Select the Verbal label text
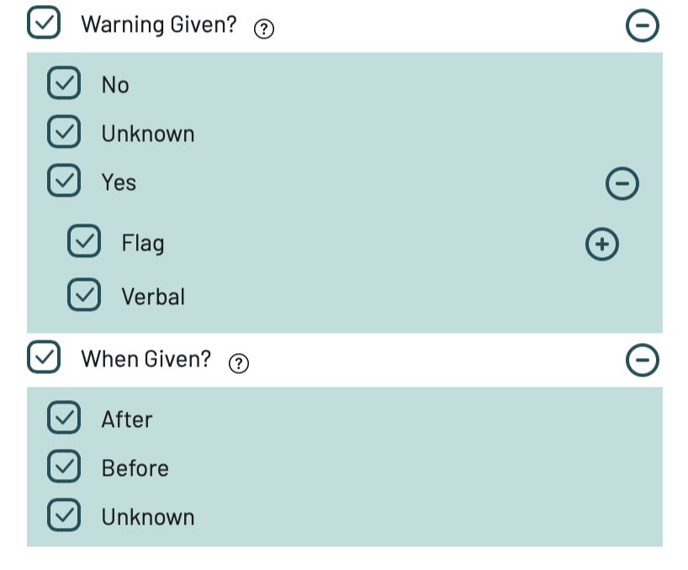 [153, 297]
